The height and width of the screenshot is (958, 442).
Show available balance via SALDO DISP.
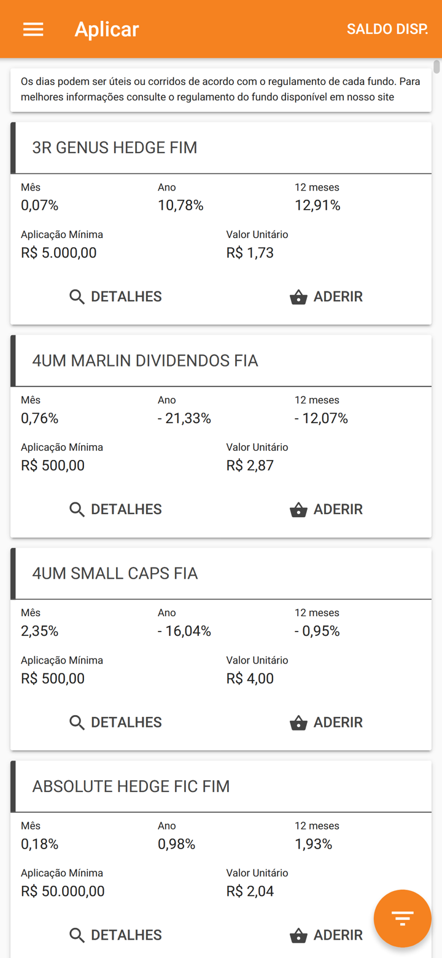387,29
